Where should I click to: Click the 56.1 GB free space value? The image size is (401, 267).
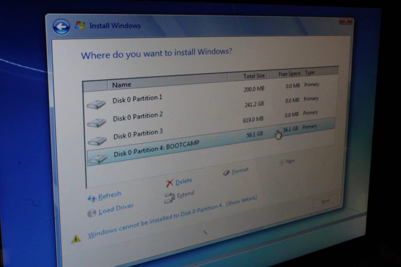tap(291, 129)
